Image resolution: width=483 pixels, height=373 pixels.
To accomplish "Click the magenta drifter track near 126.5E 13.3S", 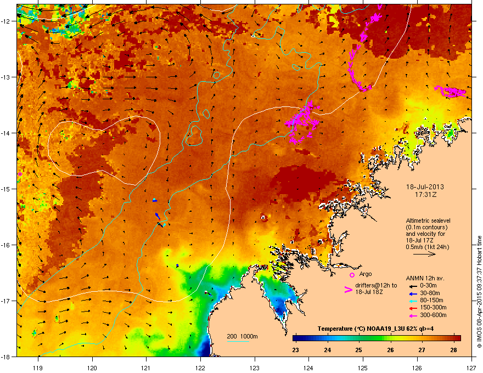I will (x=451, y=92).
